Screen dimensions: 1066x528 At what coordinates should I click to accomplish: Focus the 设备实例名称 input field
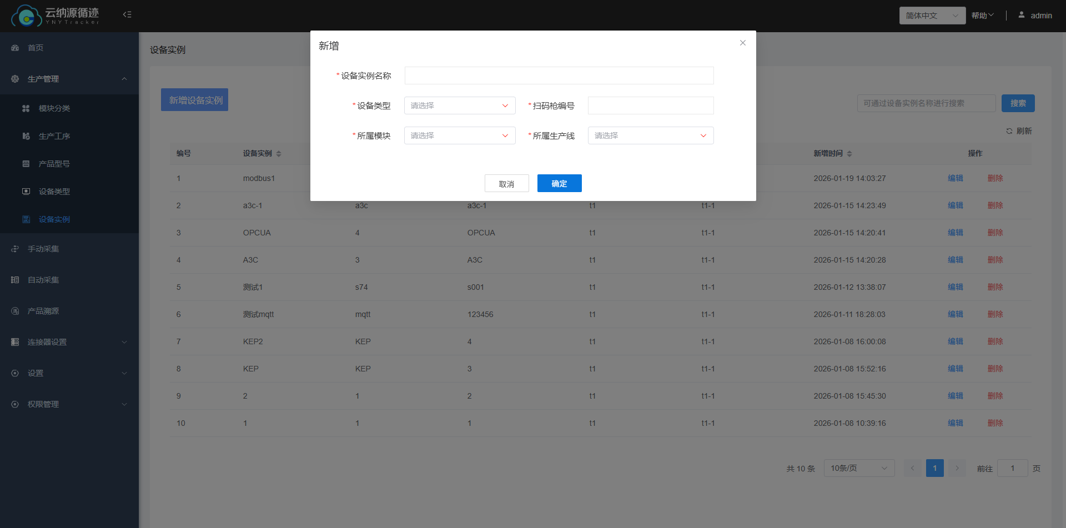click(x=559, y=76)
